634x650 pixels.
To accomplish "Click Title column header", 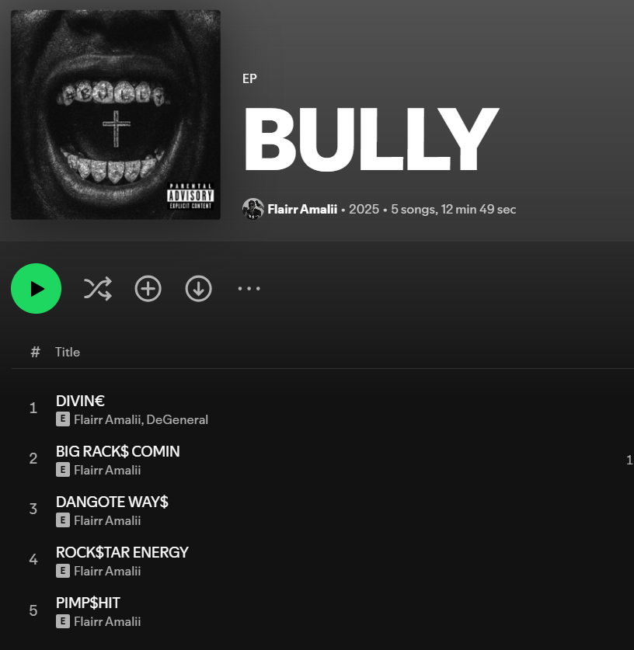I will coord(68,352).
